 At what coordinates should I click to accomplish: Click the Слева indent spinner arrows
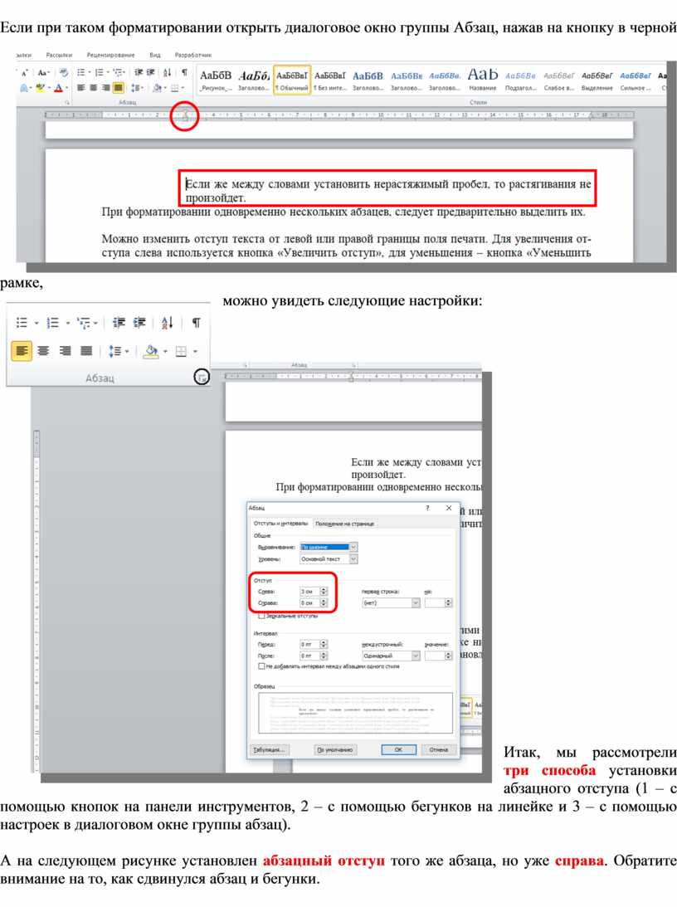click(x=324, y=591)
